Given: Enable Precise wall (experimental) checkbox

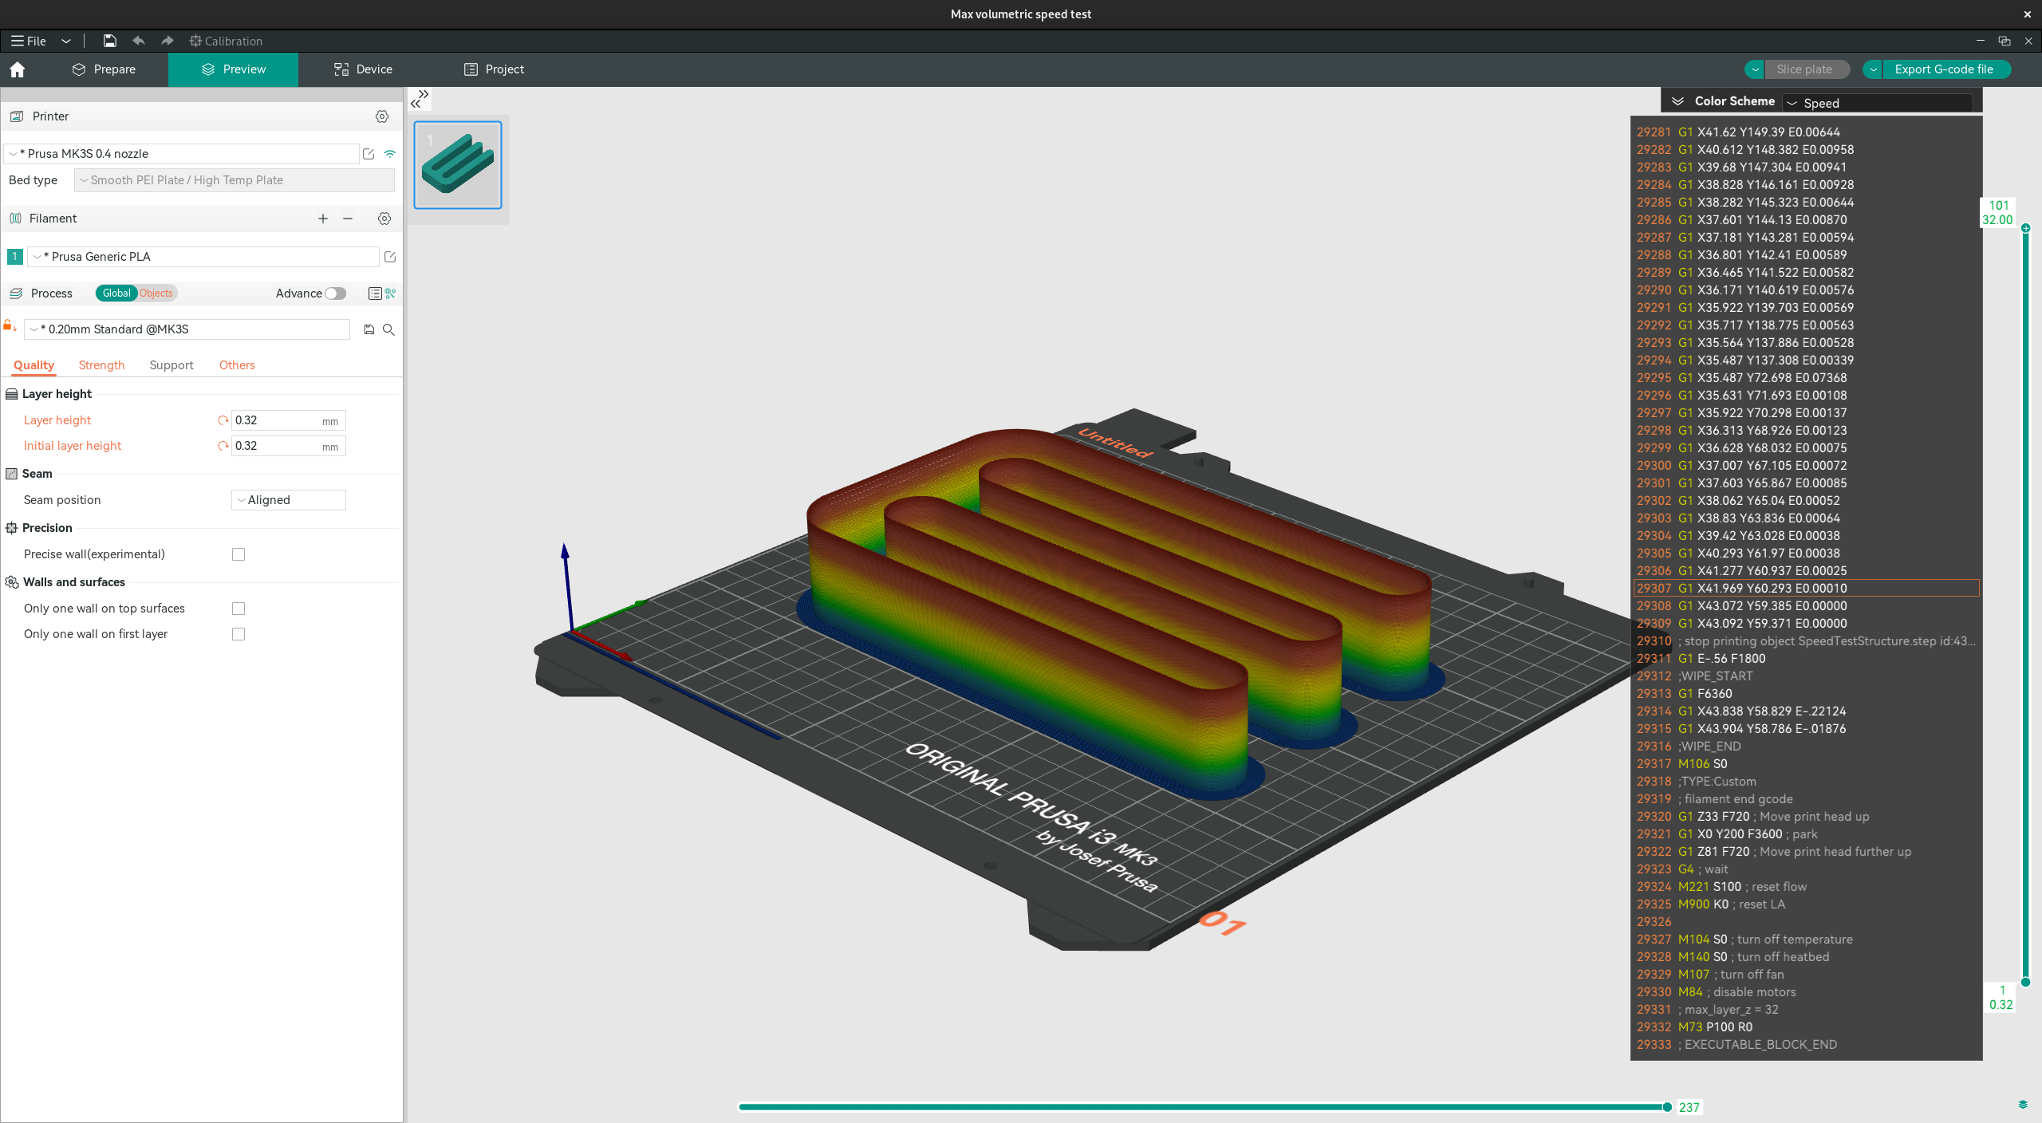Looking at the screenshot, I should [238, 554].
